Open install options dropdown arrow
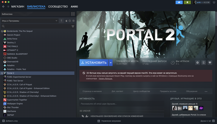This screenshot has height=124, width=217. (111, 63)
